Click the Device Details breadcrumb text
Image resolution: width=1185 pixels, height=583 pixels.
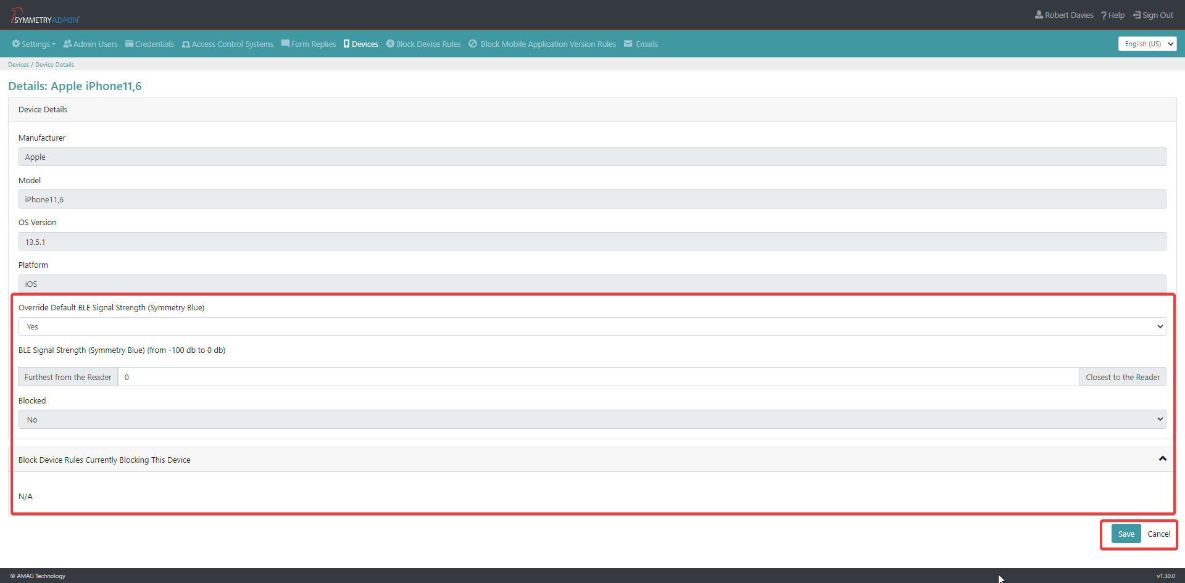click(x=54, y=64)
